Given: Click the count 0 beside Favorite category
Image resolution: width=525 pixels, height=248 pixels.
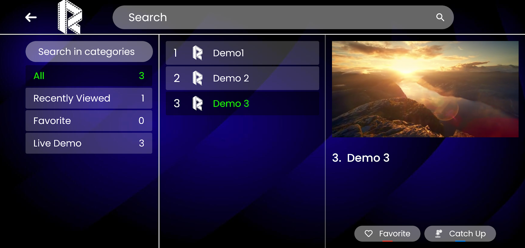Looking at the screenshot, I should pyautogui.click(x=141, y=121).
